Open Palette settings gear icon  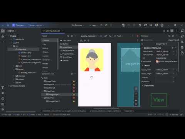(72, 36)
